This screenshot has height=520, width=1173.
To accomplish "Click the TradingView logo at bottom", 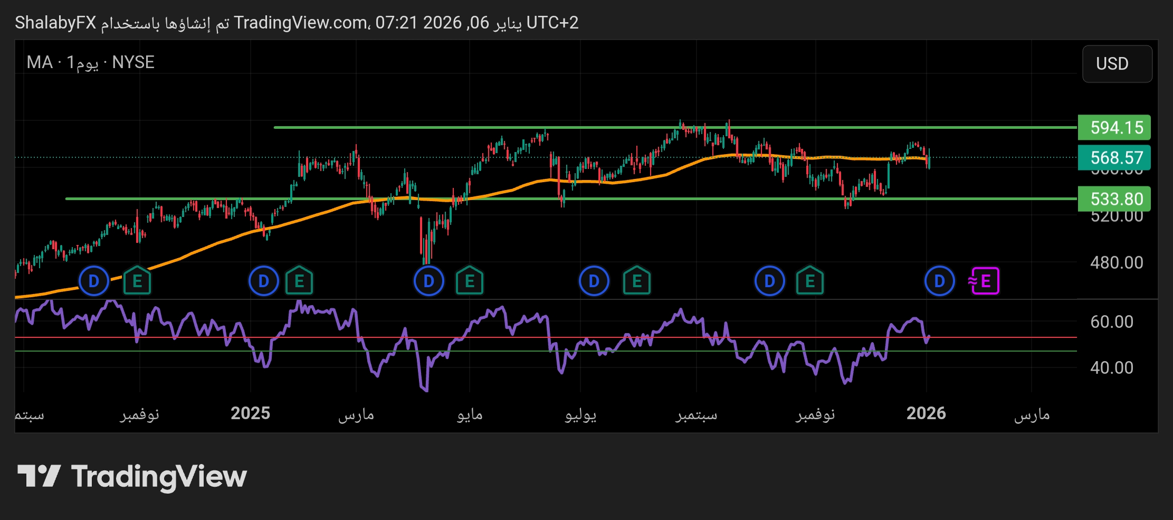I will tap(132, 476).
